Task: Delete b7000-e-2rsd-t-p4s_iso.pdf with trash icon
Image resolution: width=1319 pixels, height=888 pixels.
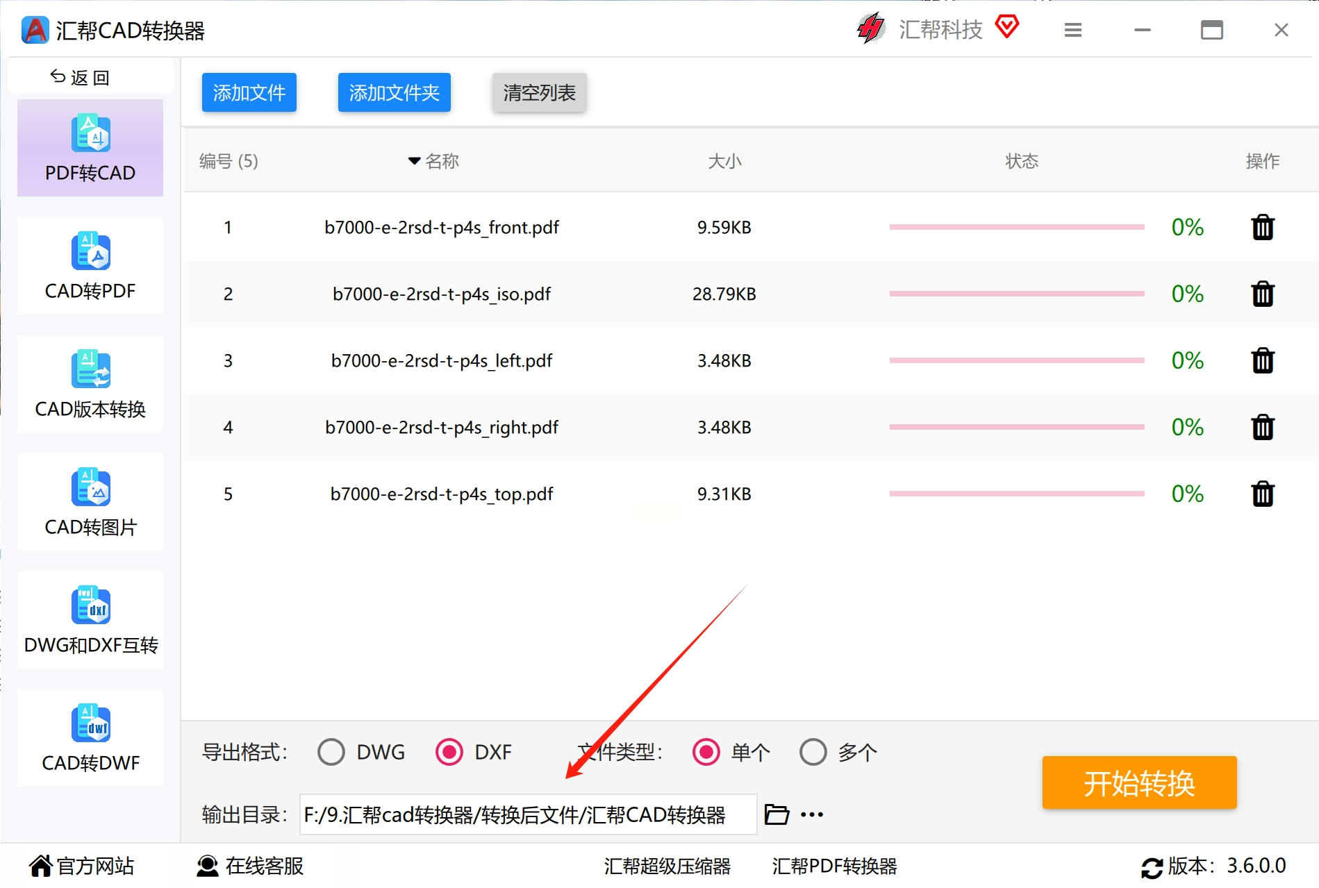Action: coord(1263,294)
